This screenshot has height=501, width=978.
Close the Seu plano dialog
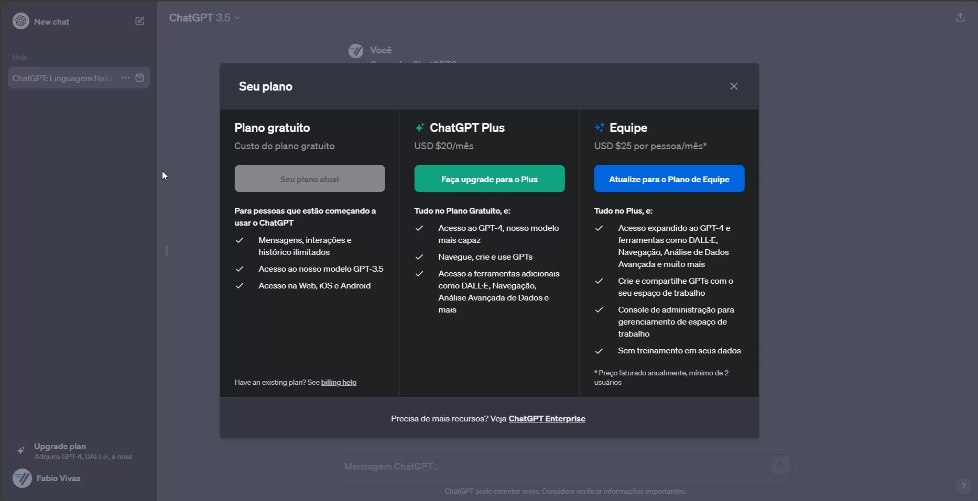tap(734, 86)
